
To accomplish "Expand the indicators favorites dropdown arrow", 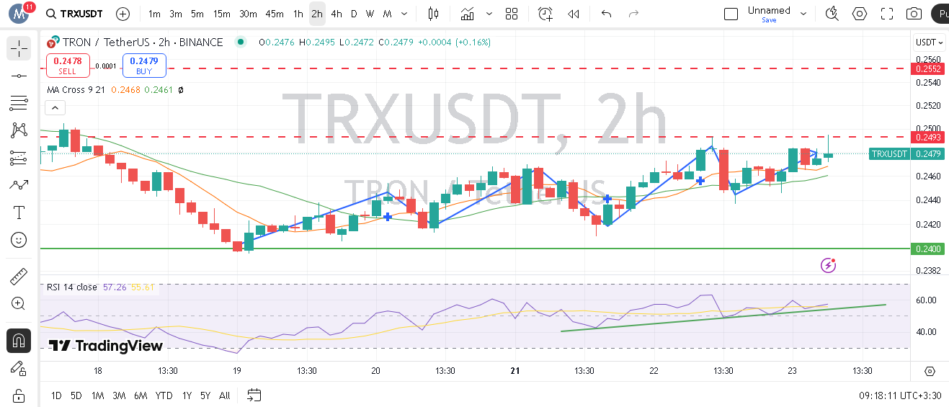I will pos(489,14).
